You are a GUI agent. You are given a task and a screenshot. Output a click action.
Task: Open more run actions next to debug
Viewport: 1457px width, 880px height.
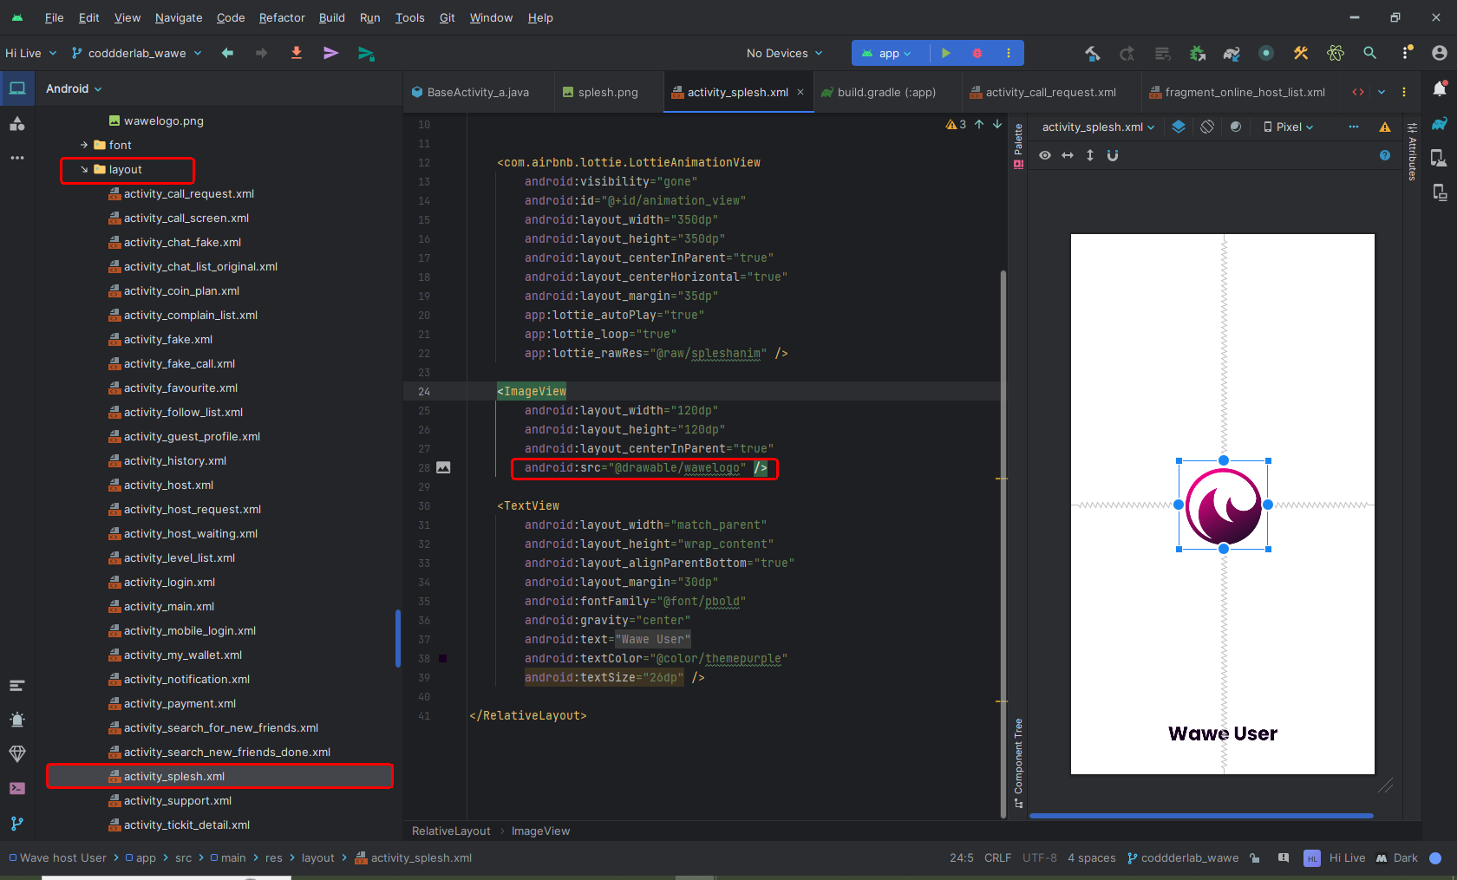pyautogui.click(x=1009, y=53)
